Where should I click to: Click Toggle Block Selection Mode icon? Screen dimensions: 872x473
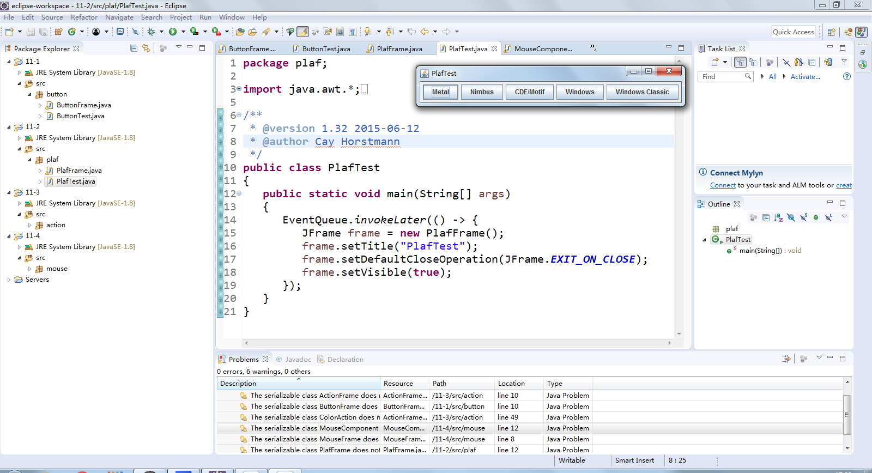[x=340, y=32]
